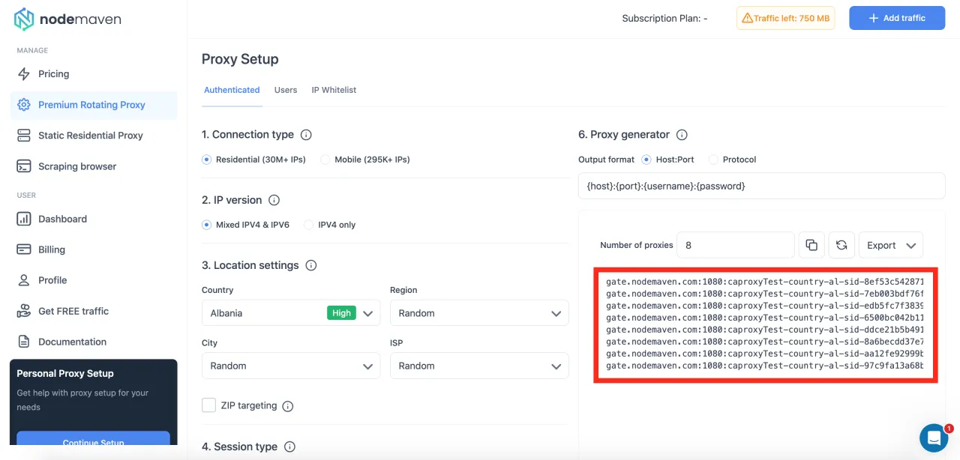
Task: Open the Export dropdown menu
Action: coord(890,245)
